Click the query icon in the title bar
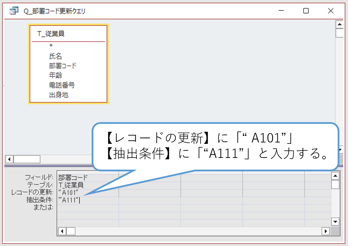The width and height of the screenshot is (348, 246). coord(14,11)
